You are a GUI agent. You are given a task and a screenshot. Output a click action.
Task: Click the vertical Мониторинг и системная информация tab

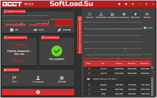(x=80, y=35)
